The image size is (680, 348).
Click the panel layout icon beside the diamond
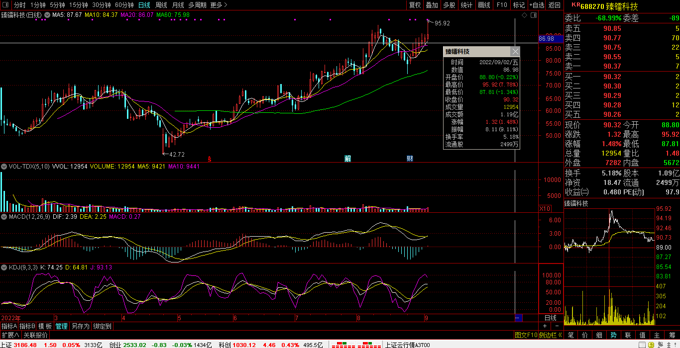533,15
